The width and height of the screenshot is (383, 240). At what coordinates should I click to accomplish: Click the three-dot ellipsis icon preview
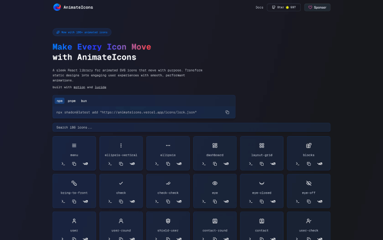tap(168, 146)
